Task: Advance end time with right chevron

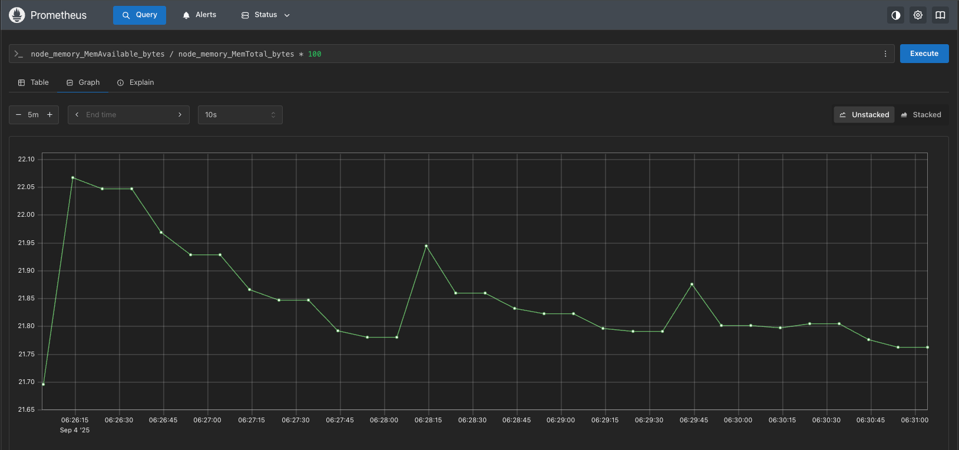Action: pyautogui.click(x=180, y=115)
